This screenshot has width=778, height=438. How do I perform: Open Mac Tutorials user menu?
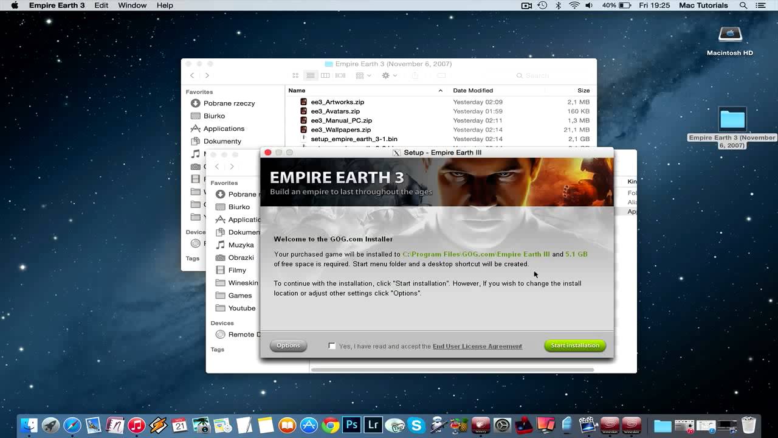(703, 5)
